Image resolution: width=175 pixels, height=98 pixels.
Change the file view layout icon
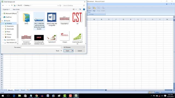[x=74, y=9]
